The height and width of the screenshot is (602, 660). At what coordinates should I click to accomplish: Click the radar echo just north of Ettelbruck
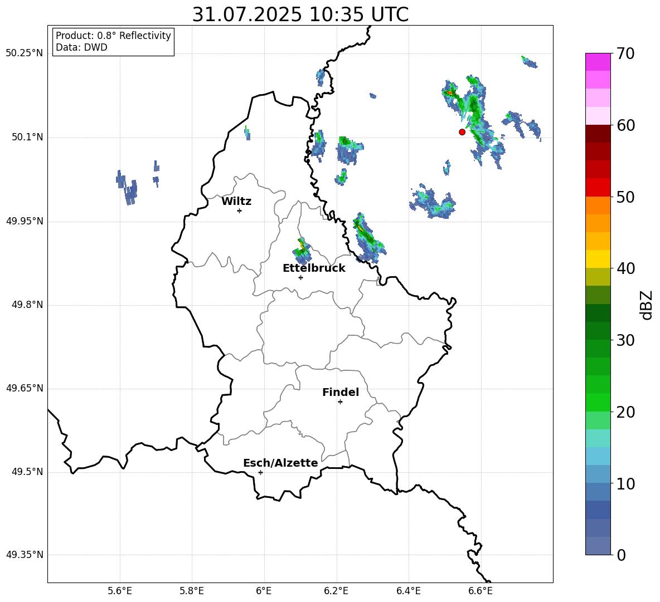point(302,252)
